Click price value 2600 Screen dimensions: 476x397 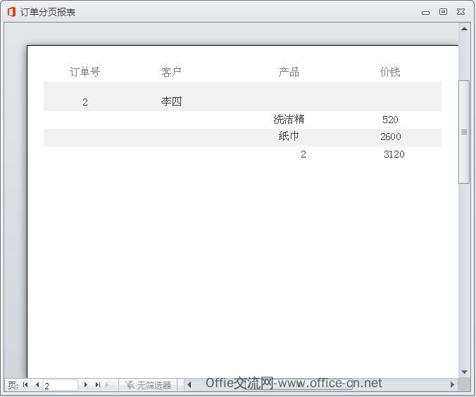coord(391,137)
